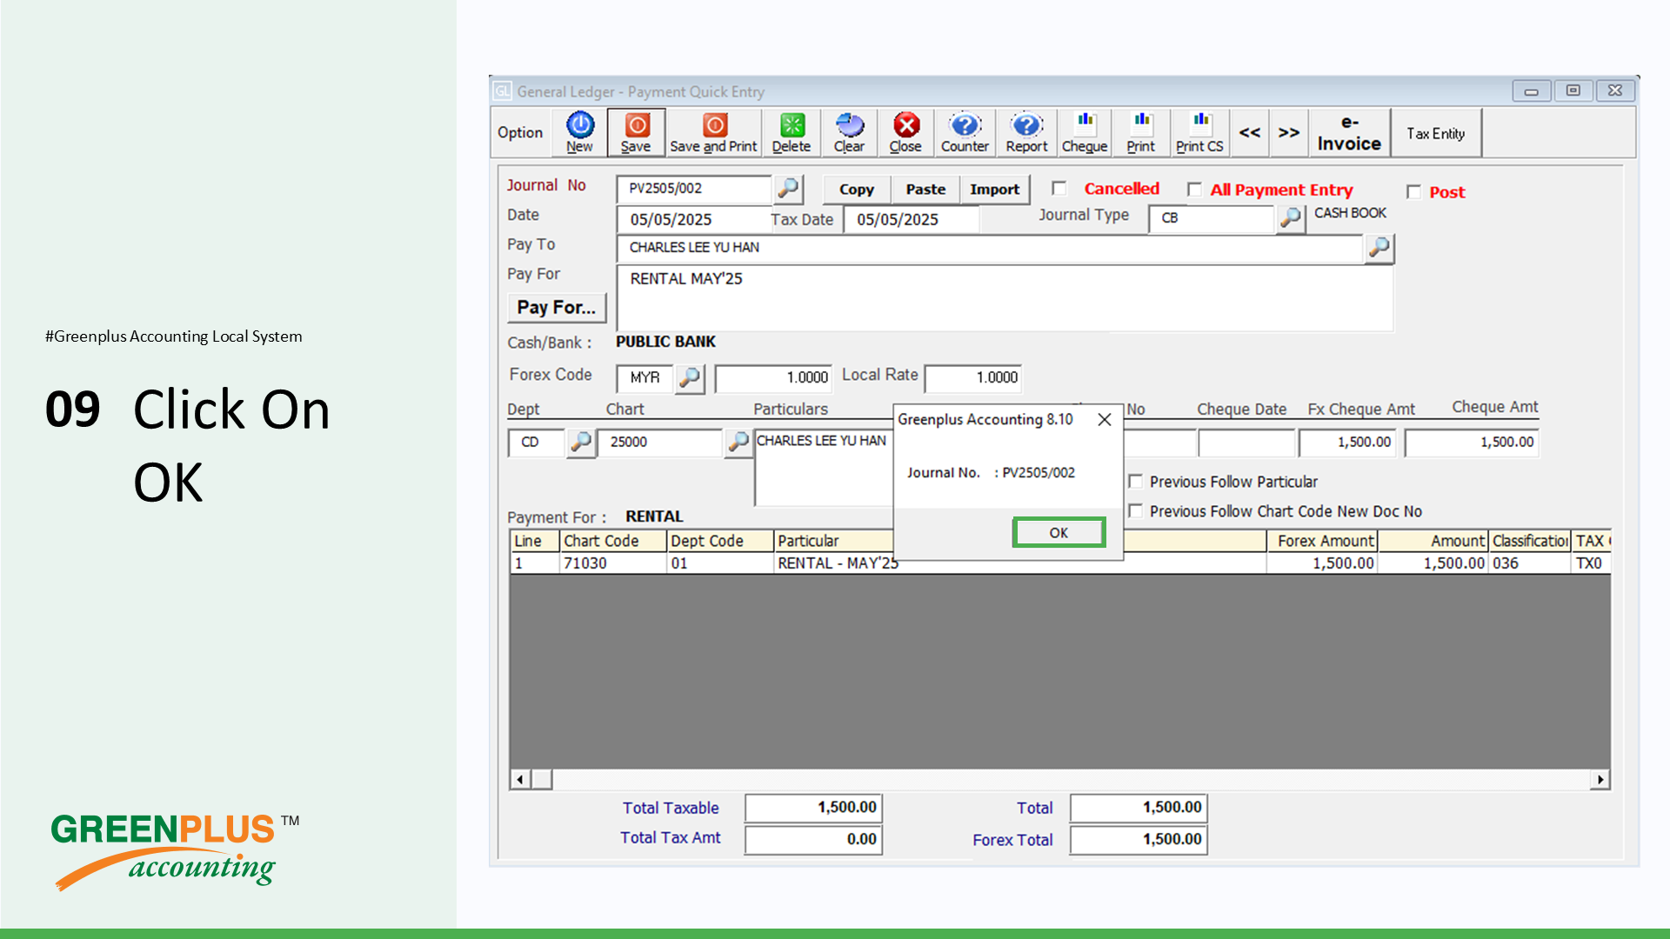This screenshot has height=939, width=1670.
Task: Click the Date input field
Action: click(x=693, y=220)
